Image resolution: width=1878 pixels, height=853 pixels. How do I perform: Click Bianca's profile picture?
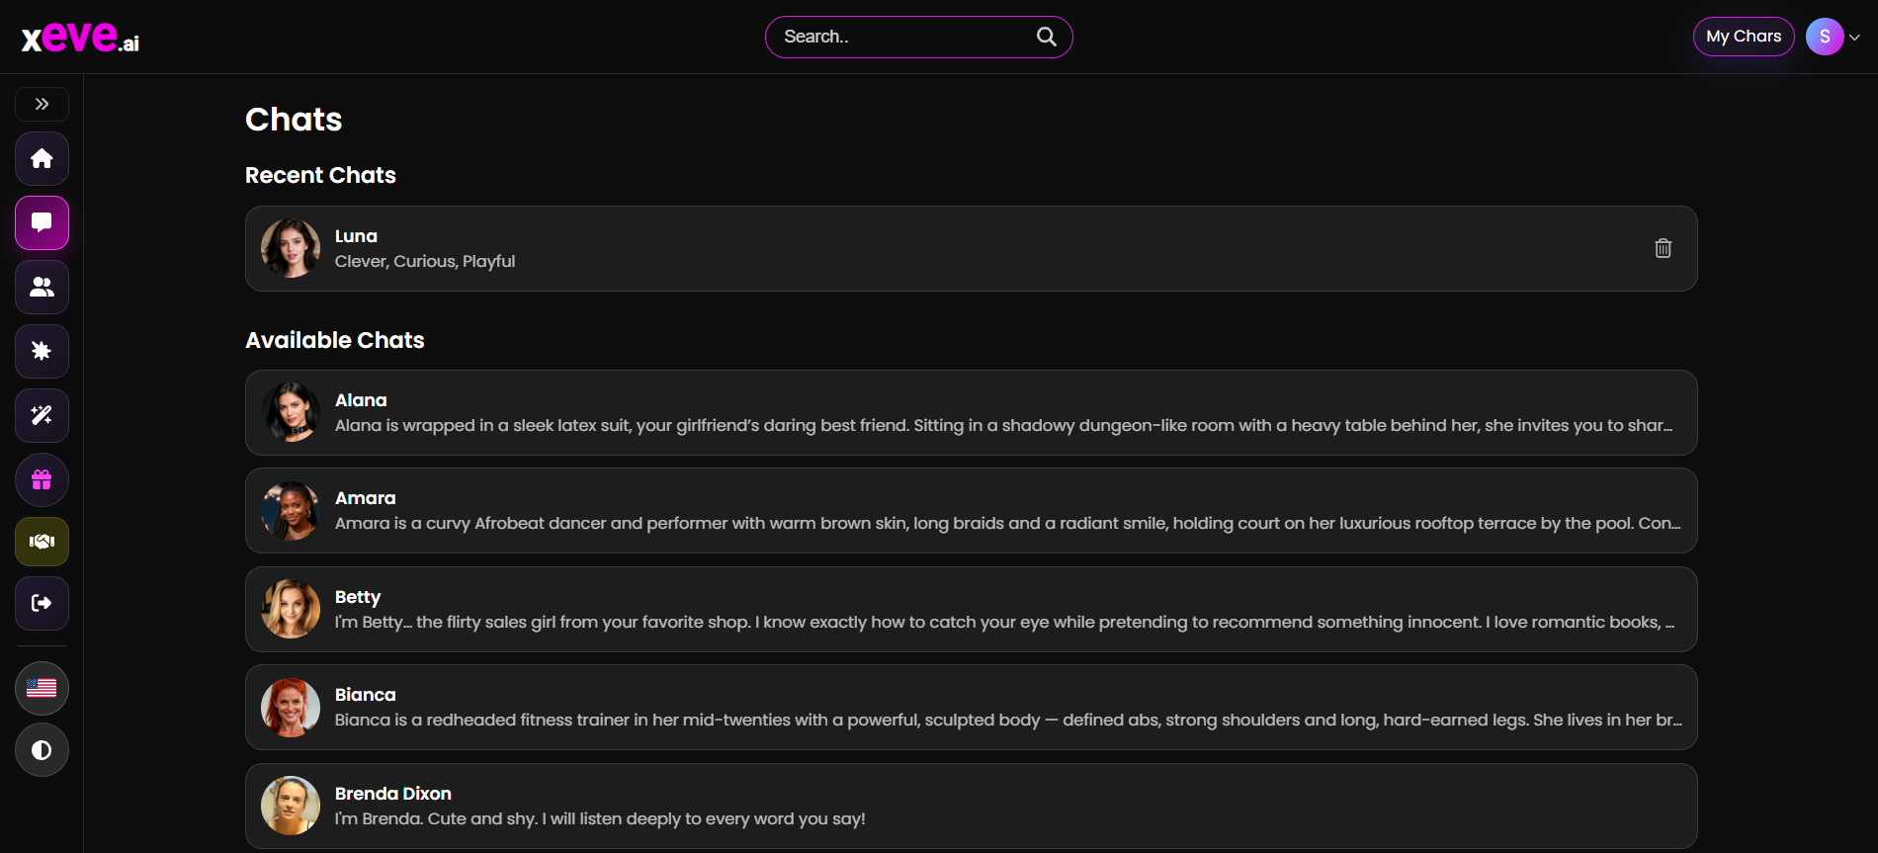291,708
